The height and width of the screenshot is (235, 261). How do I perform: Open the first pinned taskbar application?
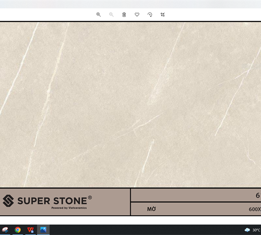point(5,230)
